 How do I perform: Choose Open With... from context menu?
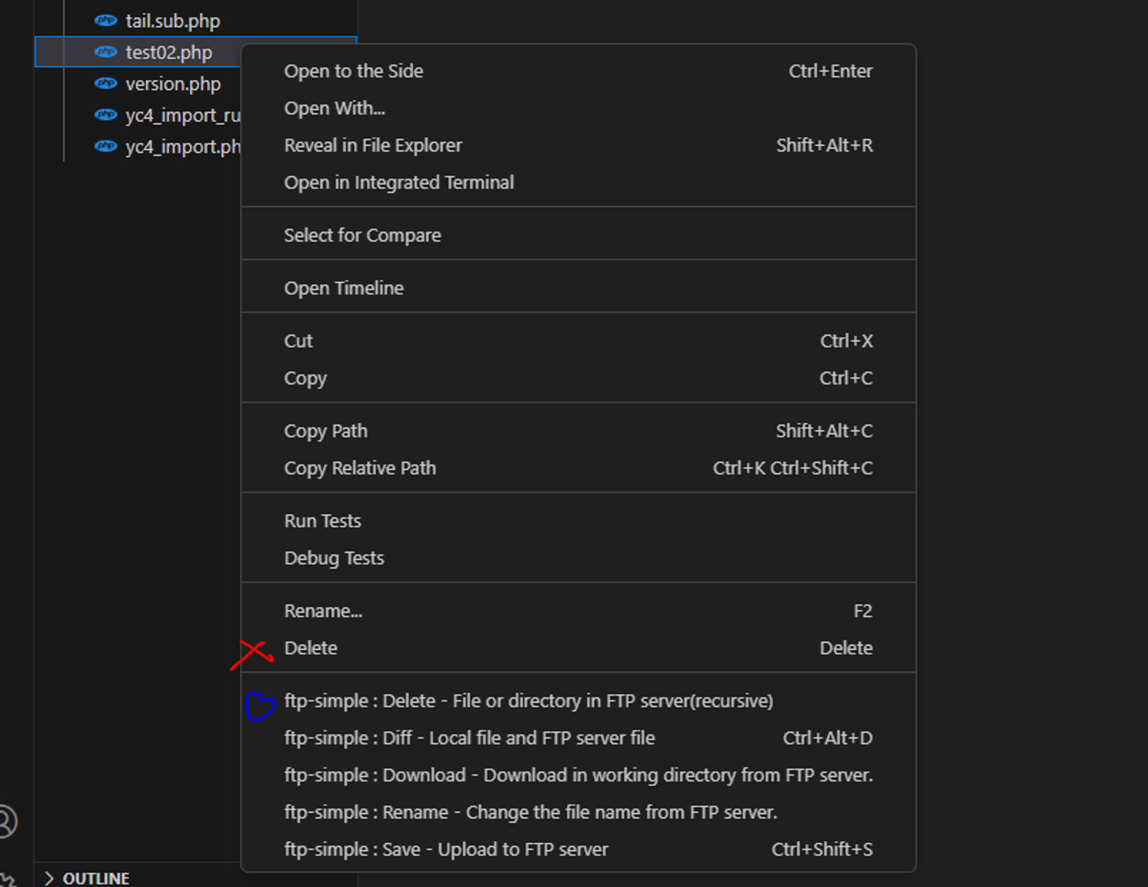pyautogui.click(x=335, y=109)
